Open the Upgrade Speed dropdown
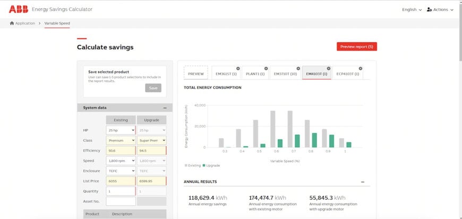Screen dimensions: 462x219 [x=151, y=161]
